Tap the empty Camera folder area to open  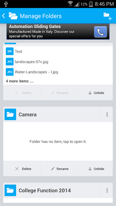tap(58, 142)
